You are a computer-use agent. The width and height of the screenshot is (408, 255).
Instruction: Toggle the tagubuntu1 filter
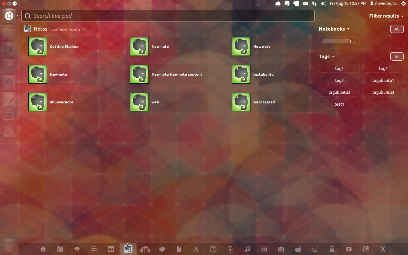(x=383, y=80)
